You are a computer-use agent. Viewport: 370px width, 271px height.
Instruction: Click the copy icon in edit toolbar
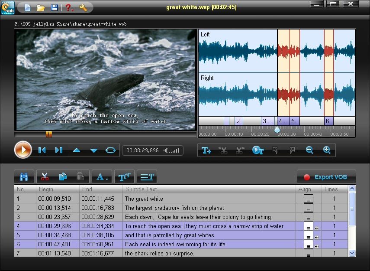coord(63,176)
